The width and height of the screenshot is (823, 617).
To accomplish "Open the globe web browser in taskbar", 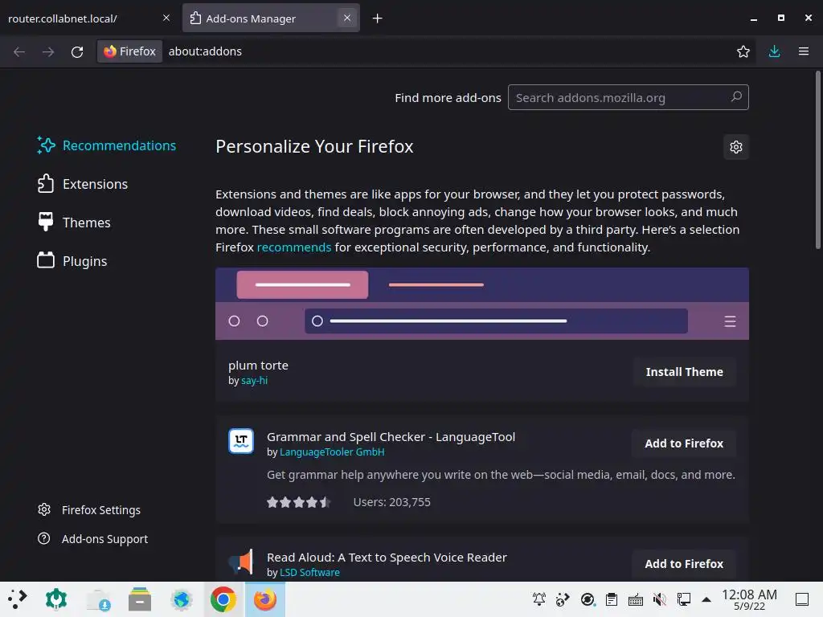I will (x=182, y=599).
